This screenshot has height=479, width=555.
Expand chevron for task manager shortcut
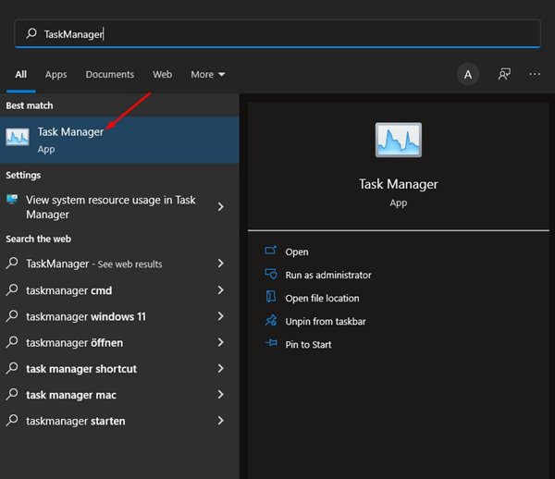coord(220,369)
